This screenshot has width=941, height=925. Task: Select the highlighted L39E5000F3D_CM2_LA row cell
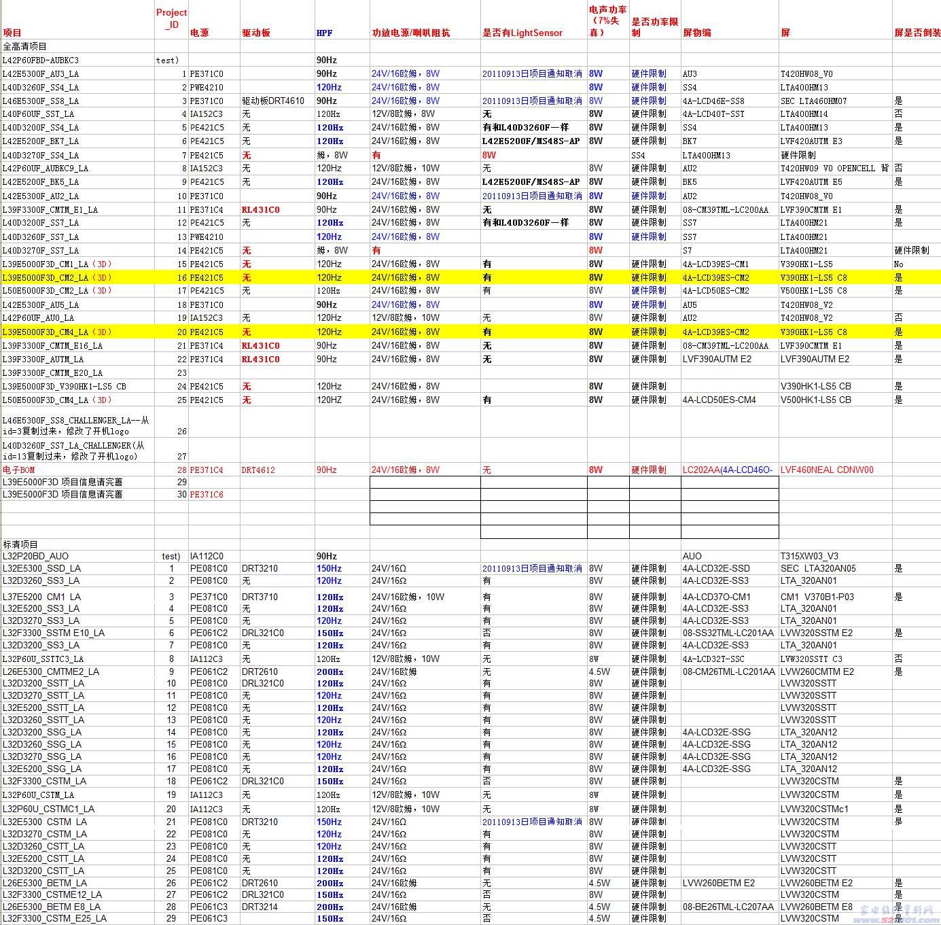(x=77, y=277)
